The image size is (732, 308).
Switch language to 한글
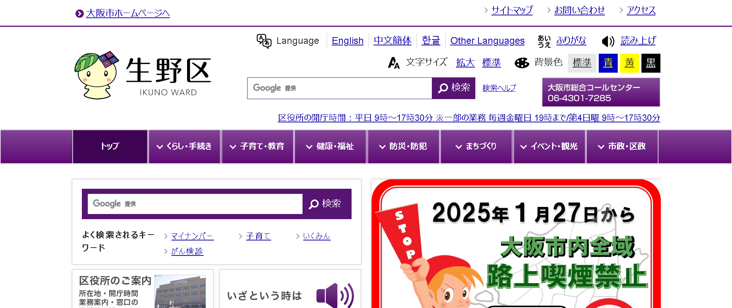click(x=431, y=41)
